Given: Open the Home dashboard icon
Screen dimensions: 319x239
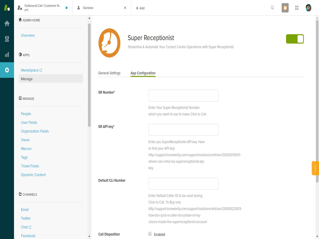Looking at the screenshot, I should pos(7,23).
